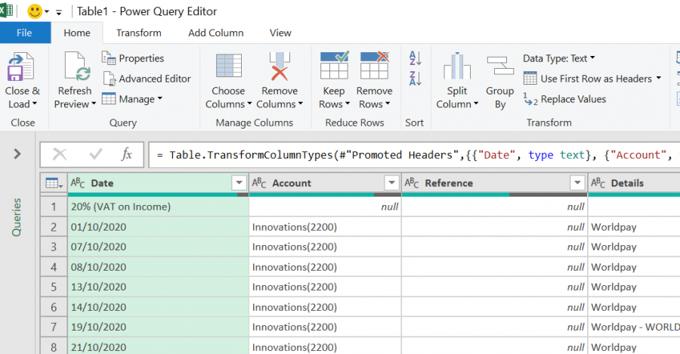Click the Keep Rows icon

(x=334, y=66)
